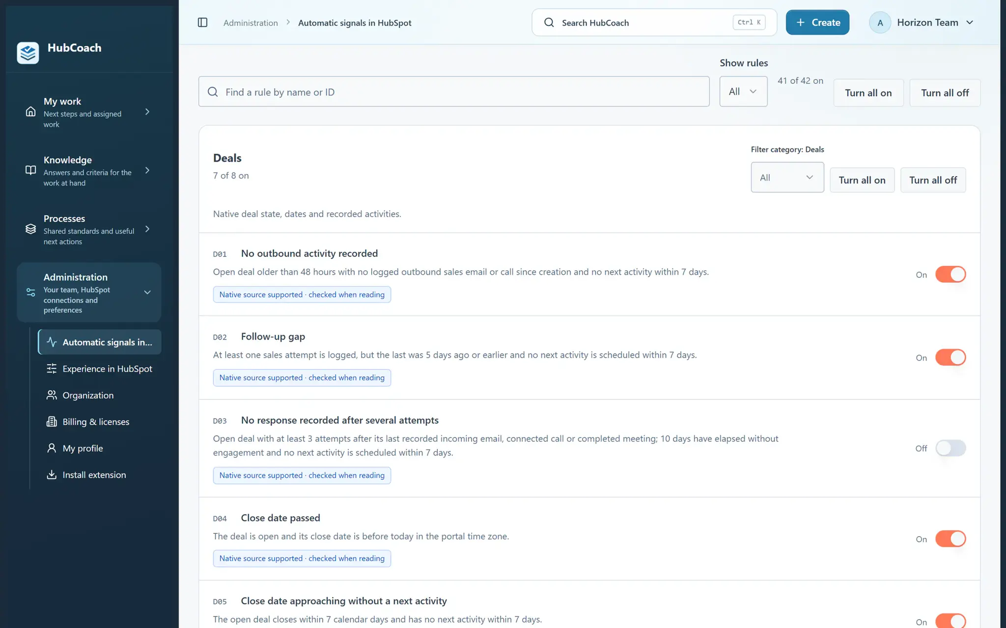Open the Horizon Team account menu chevron
The height and width of the screenshot is (628, 1006).
pyautogui.click(x=969, y=23)
